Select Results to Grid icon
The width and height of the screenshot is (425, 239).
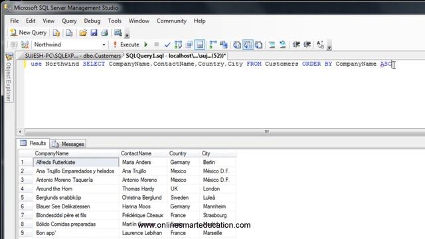pyautogui.click(x=248, y=44)
